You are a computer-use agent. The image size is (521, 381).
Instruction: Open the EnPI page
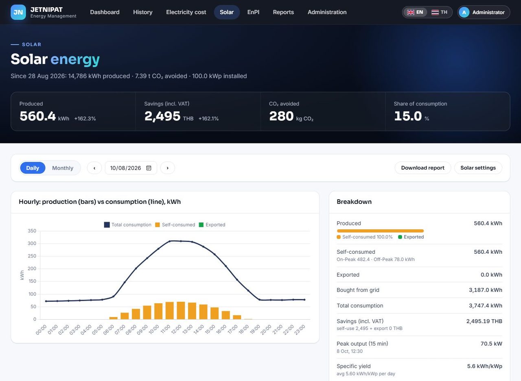253,12
